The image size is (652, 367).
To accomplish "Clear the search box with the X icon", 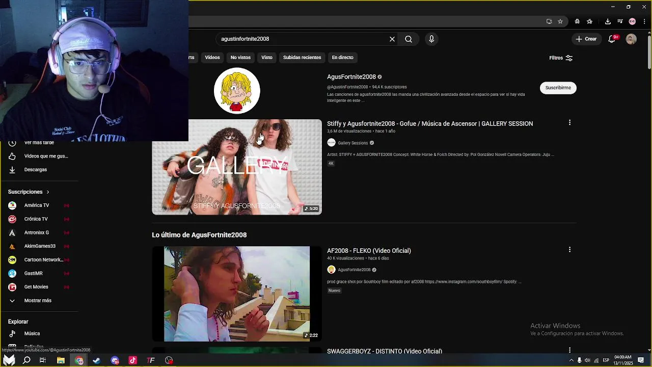I will [392, 39].
